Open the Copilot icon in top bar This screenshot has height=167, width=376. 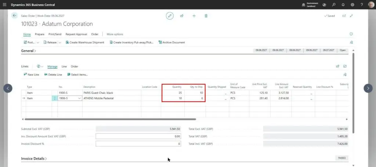point(324,4)
